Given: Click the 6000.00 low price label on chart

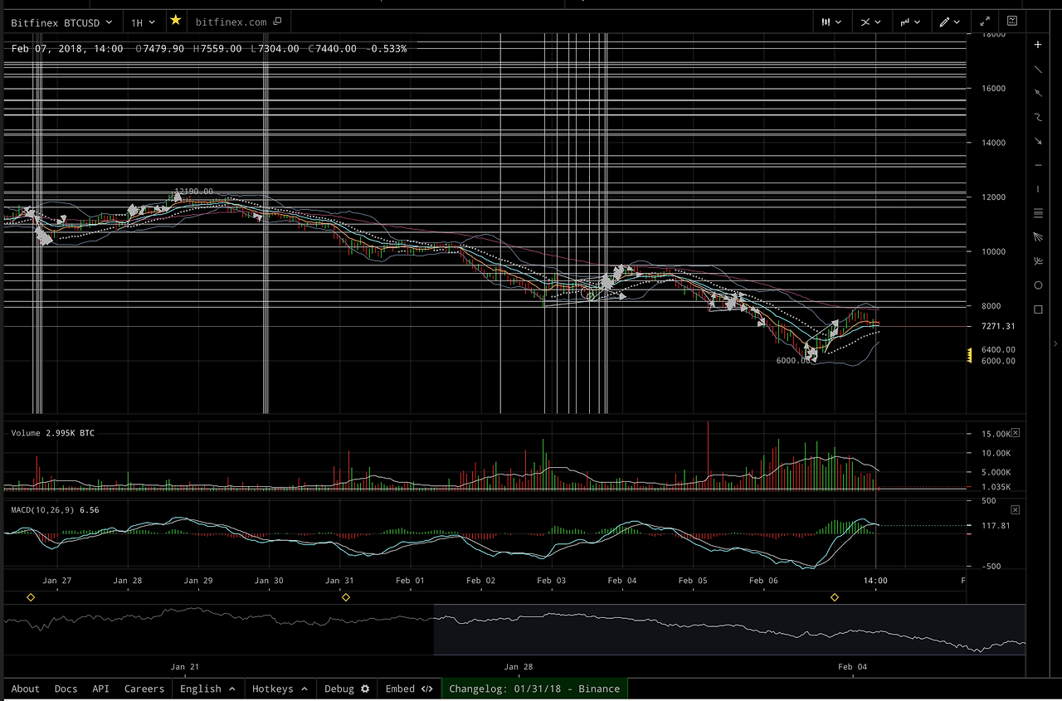Looking at the screenshot, I should point(793,361).
